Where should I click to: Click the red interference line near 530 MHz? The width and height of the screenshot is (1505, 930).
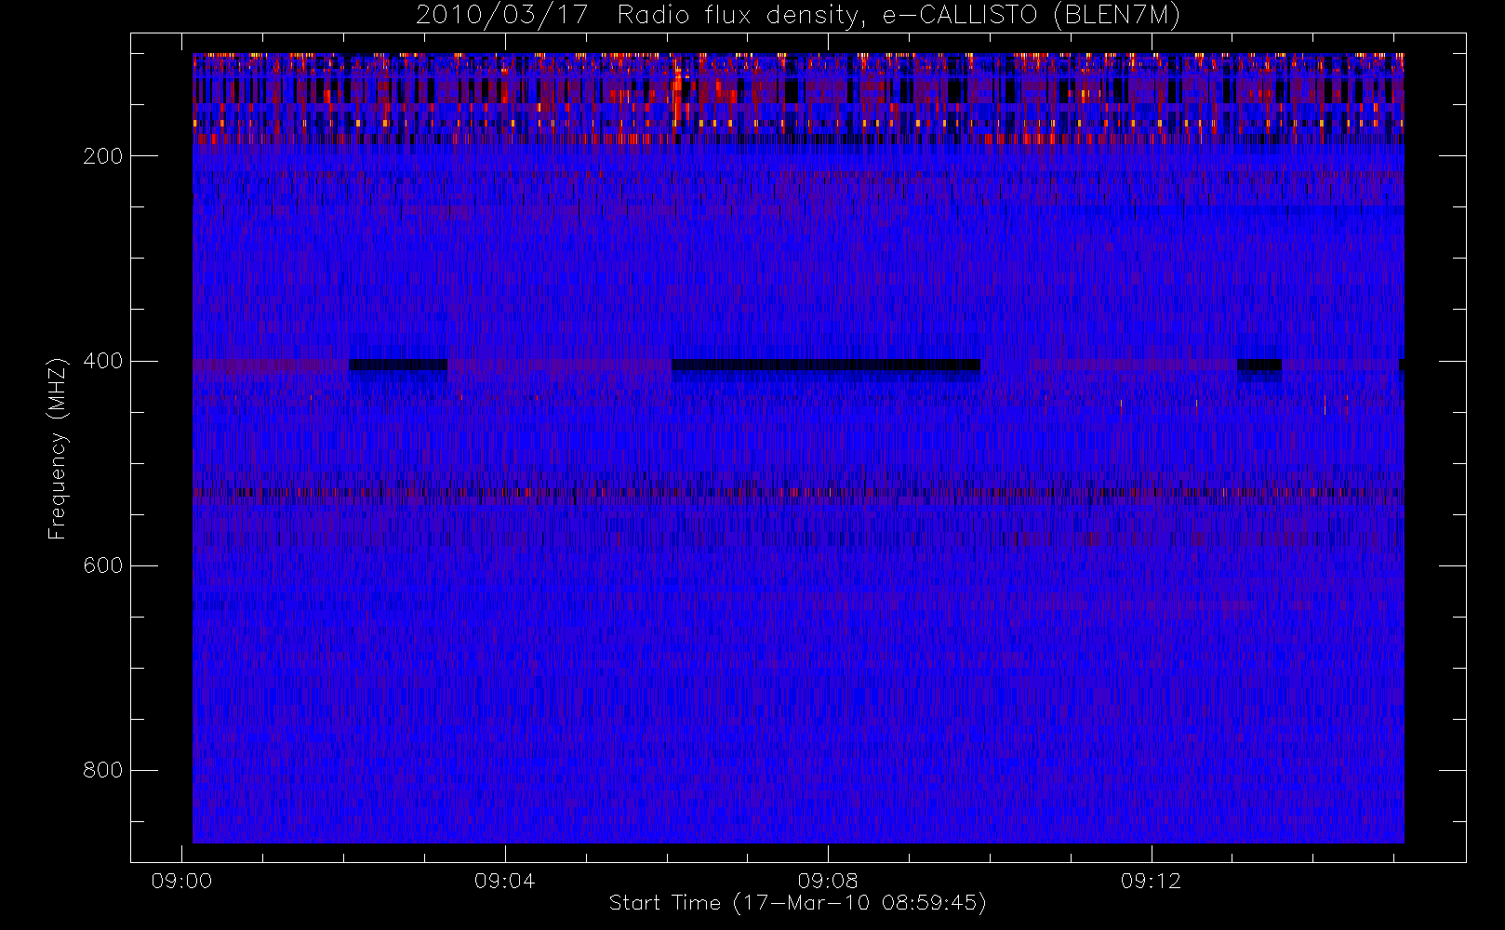pos(798,492)
